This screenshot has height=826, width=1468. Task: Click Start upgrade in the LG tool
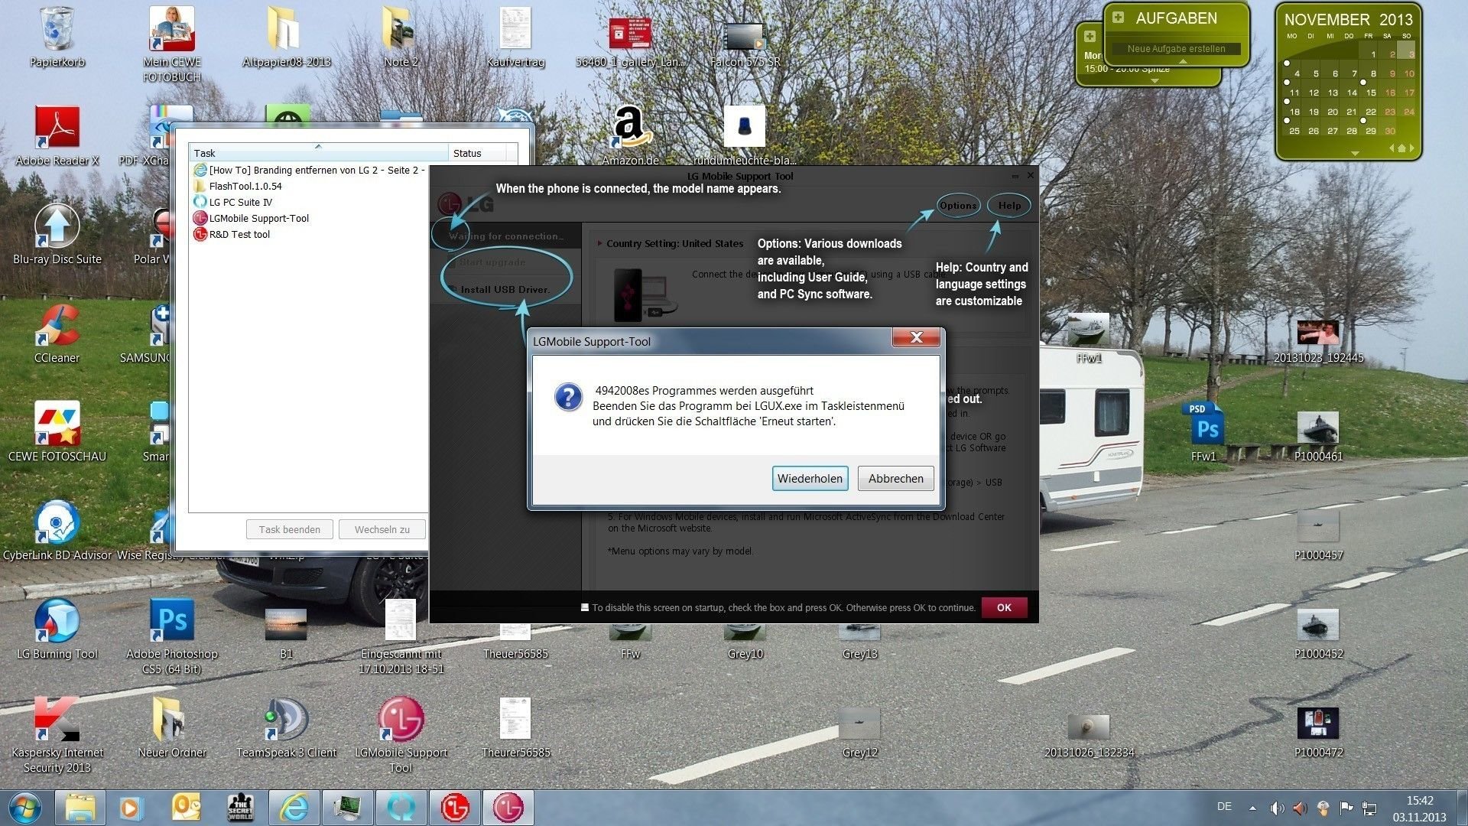(492, 262)
